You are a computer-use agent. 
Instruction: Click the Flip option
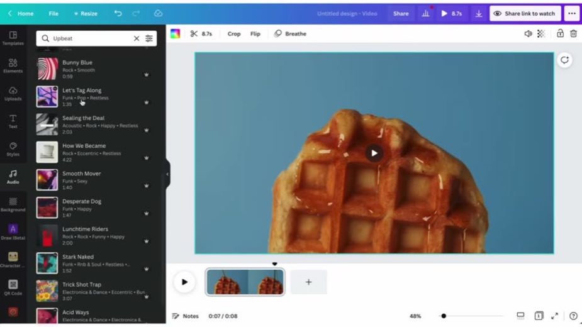coord(255,34)
